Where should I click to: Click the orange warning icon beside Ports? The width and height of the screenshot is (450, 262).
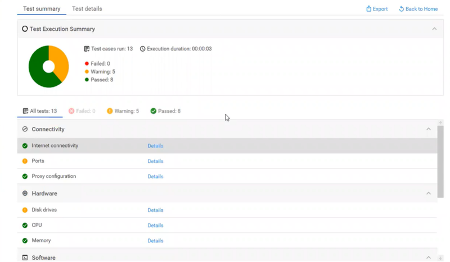pos(25,161)
